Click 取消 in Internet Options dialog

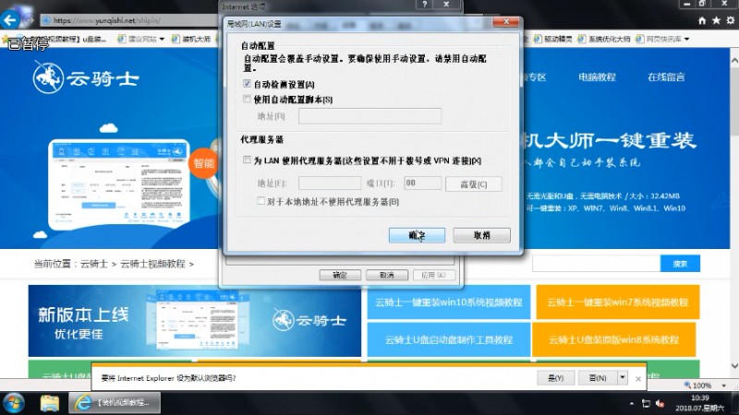[387, 275]
